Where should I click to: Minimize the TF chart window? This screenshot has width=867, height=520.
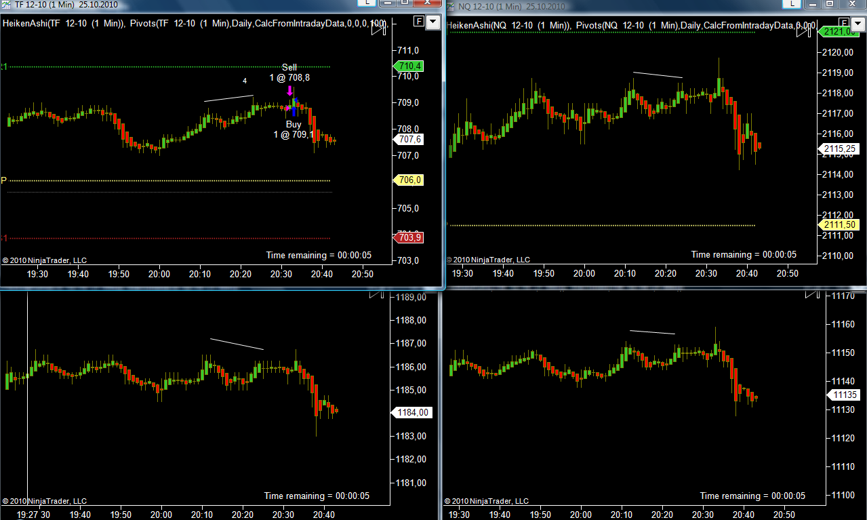coord(387,4)
